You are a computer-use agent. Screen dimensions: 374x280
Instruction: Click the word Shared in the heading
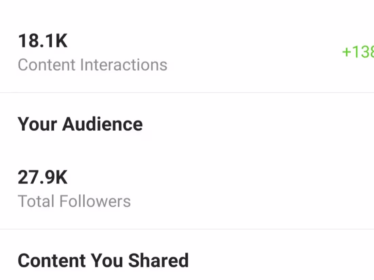158,261
